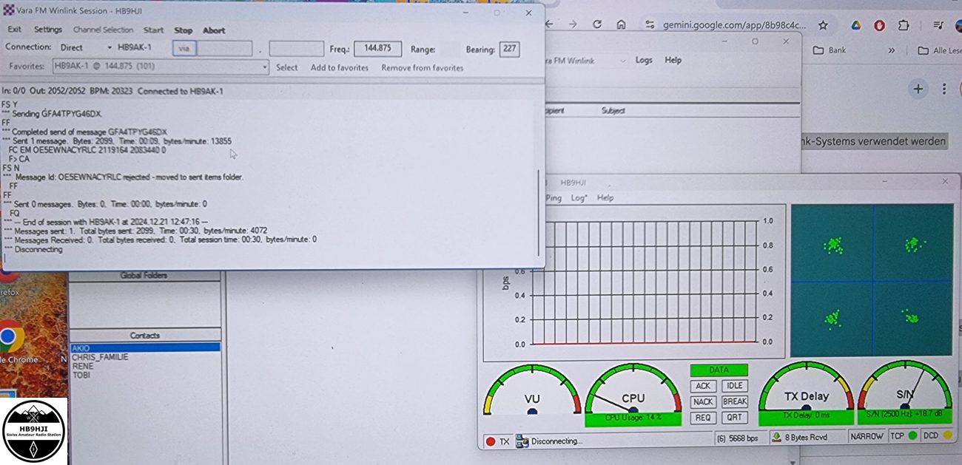Open the Ping menu in VARA FM
962x465 pixels.
click(554, 198)
